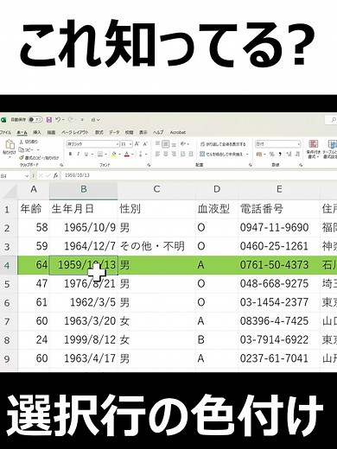The height and width of the screenshot is (449, 337).
Task: Click the Save floppy disk icon
Action: [x=49, y=119]
